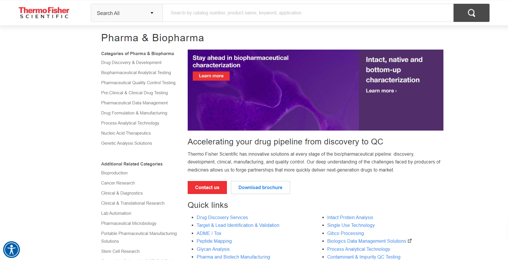
Task: Open Pharmaceutical Microbiology category
Action: click(129, 223)
